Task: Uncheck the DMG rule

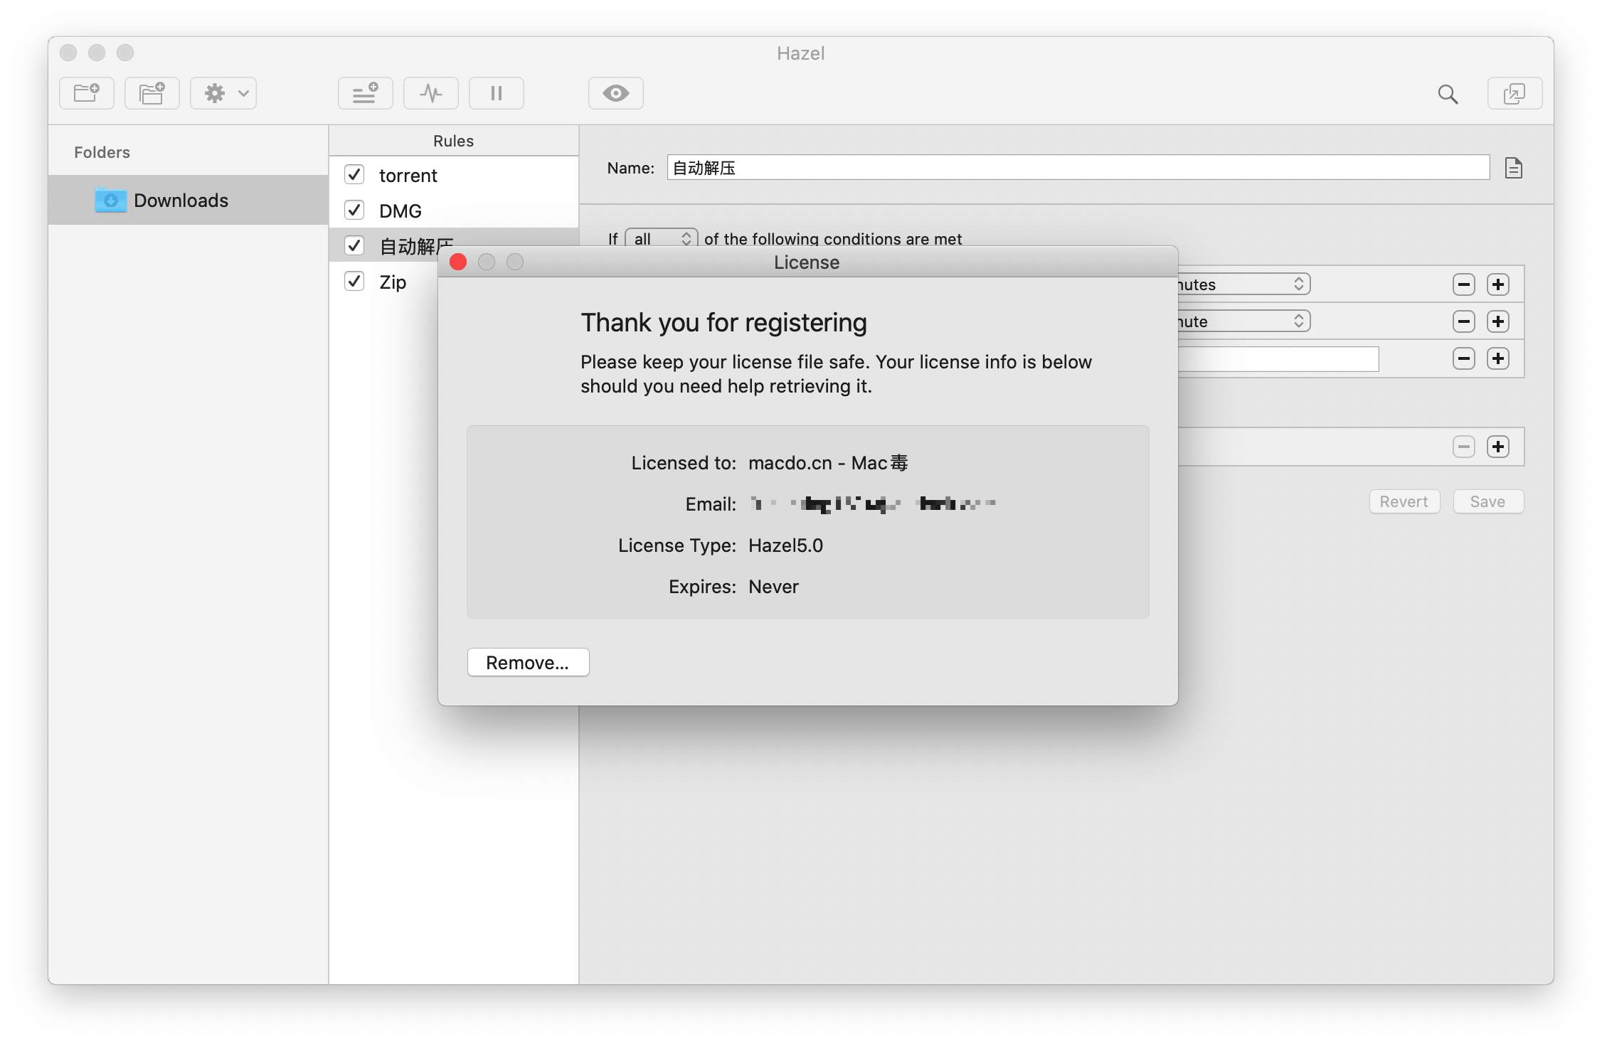Action: pos(354,209)
